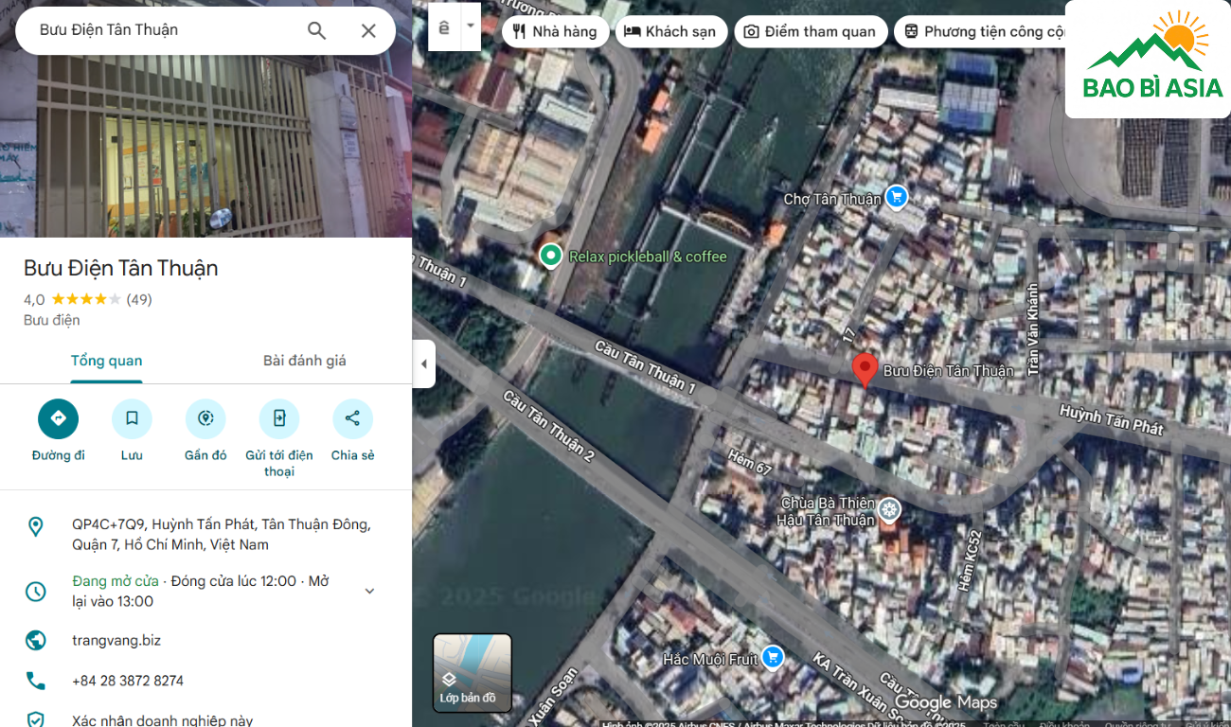The image size is (1231, 727).
Task: Save the place with the Lưu icon
Action: 132,418
